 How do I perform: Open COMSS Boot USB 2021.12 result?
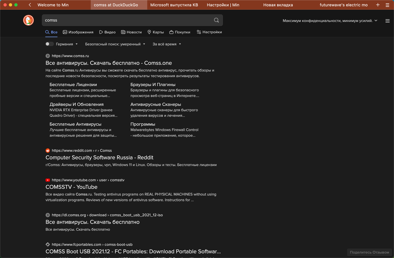click(133, 251)
